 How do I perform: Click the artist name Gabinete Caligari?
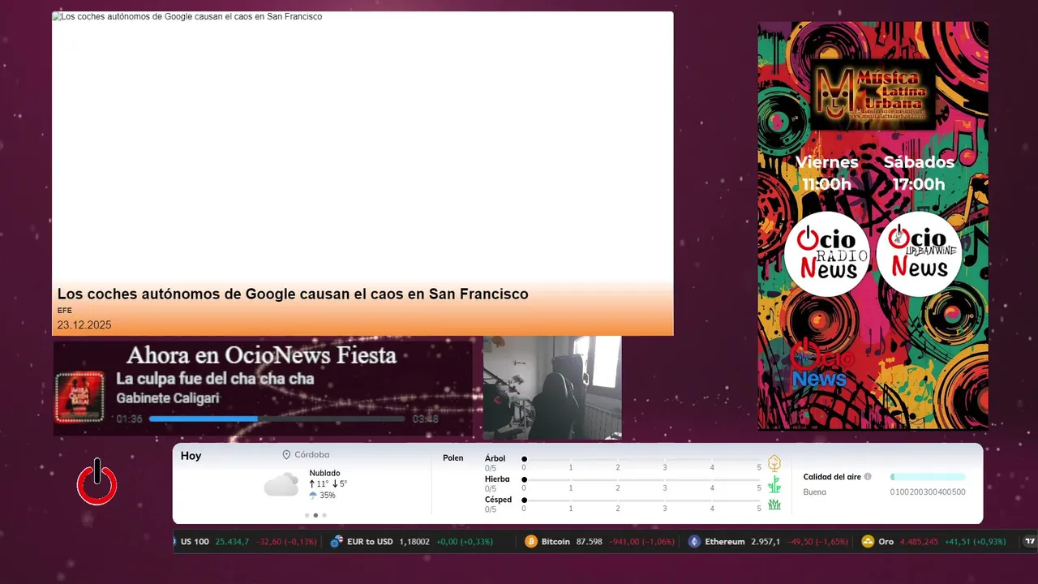(x=168, y=398)
